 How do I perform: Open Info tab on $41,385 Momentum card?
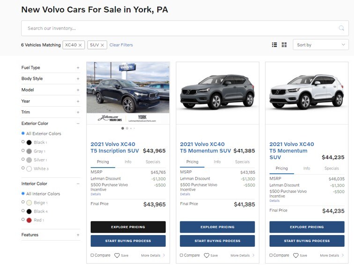tap(217, 162)
